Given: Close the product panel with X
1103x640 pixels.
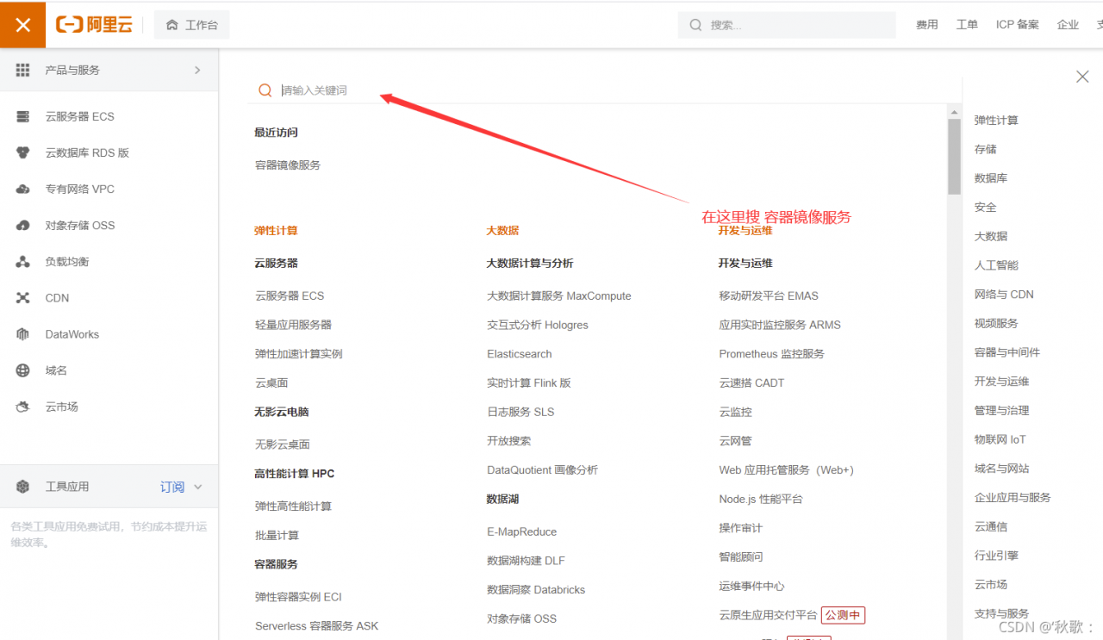Looking at the screenshot, I should (1082, 77).
